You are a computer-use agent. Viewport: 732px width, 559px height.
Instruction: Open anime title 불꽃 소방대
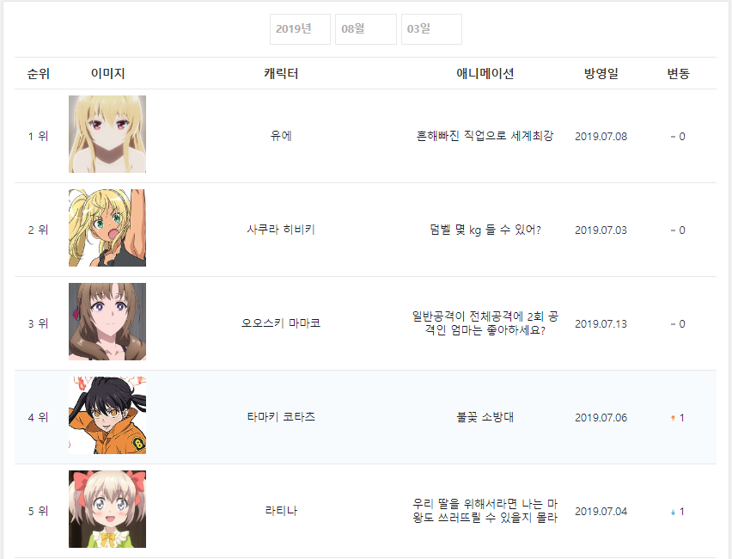pyautogui.click(x=485, y=417)
